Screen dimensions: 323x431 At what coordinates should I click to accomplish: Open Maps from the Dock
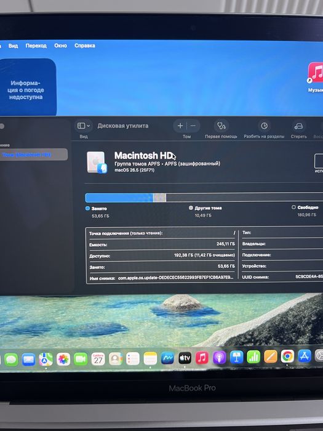[46, 359]
